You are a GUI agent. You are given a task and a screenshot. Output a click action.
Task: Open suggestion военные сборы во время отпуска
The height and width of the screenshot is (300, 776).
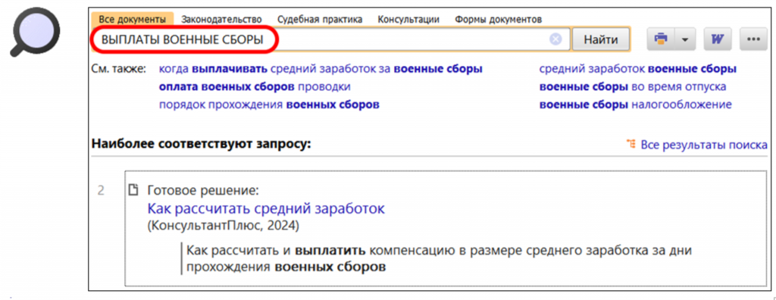point(633,87)
